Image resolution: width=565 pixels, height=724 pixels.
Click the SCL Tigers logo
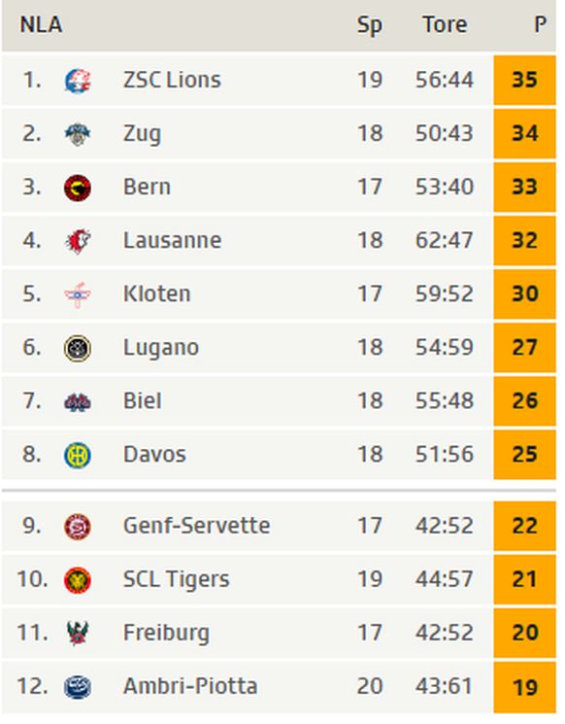click(x=78, y=580)
